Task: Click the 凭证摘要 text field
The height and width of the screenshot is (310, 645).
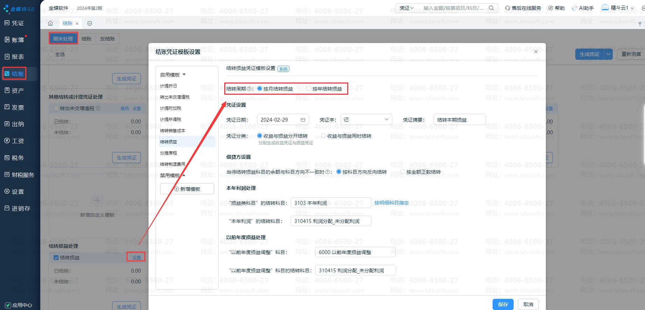Action: click(459, 120)
